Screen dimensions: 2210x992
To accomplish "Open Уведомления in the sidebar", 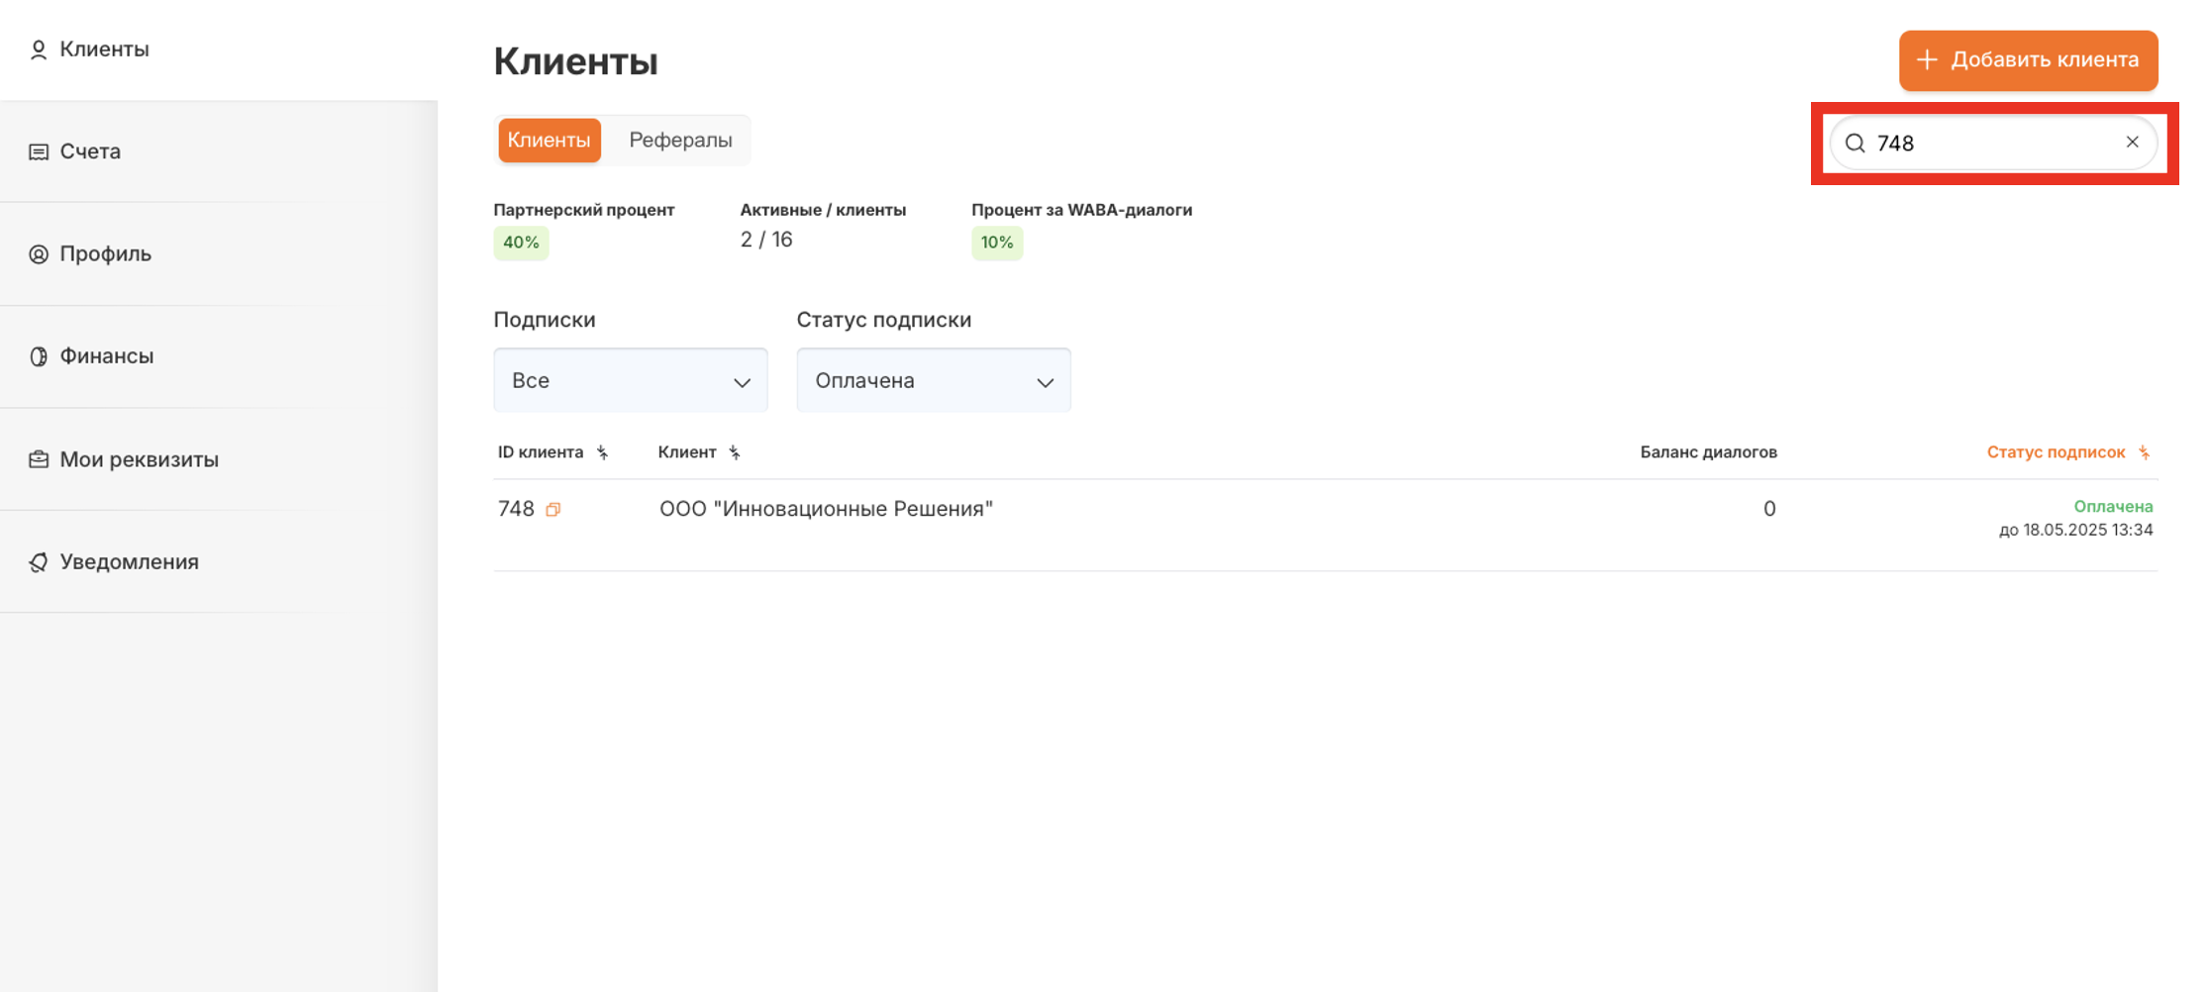I will point(129,562).
